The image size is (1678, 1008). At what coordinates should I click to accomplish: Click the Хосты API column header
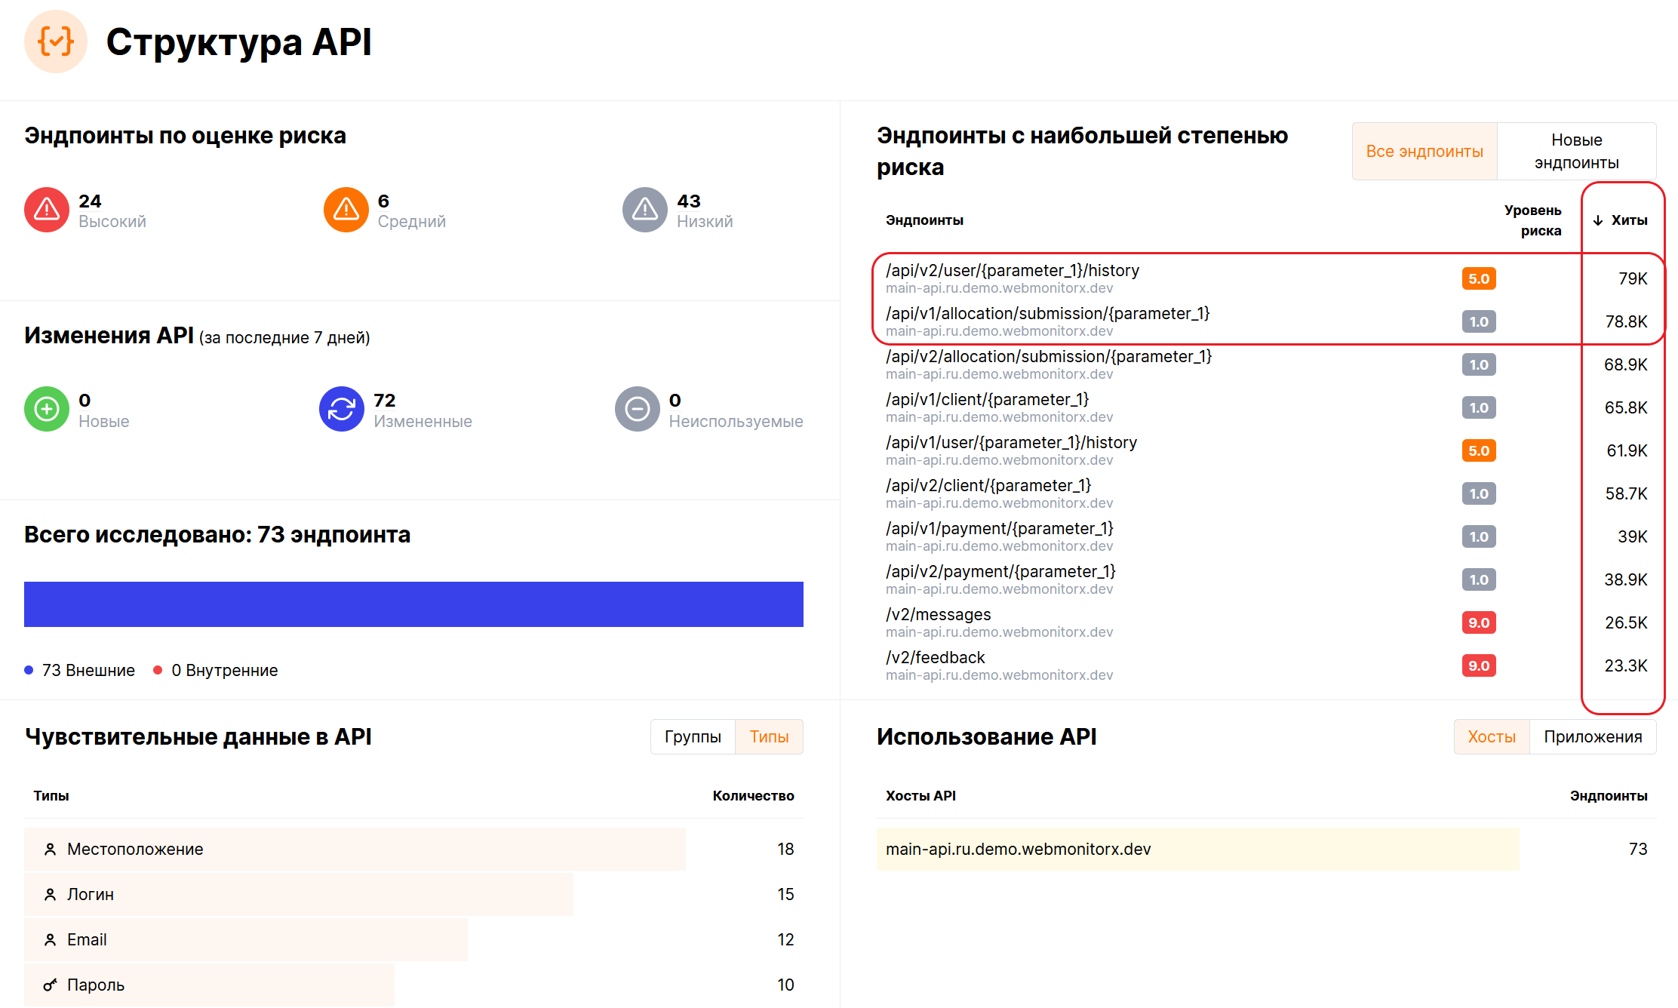click(920, 796)
